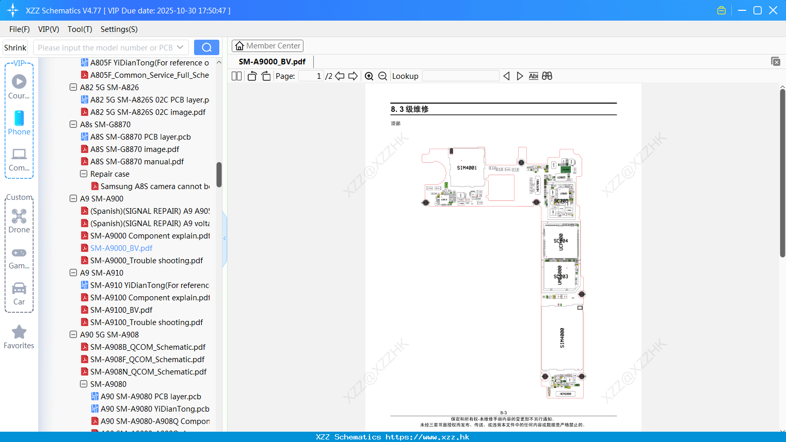This screenshot has width=786, height=442.
Task: Toggle the two-page side-by-side view
Action: tap(236, 76)
